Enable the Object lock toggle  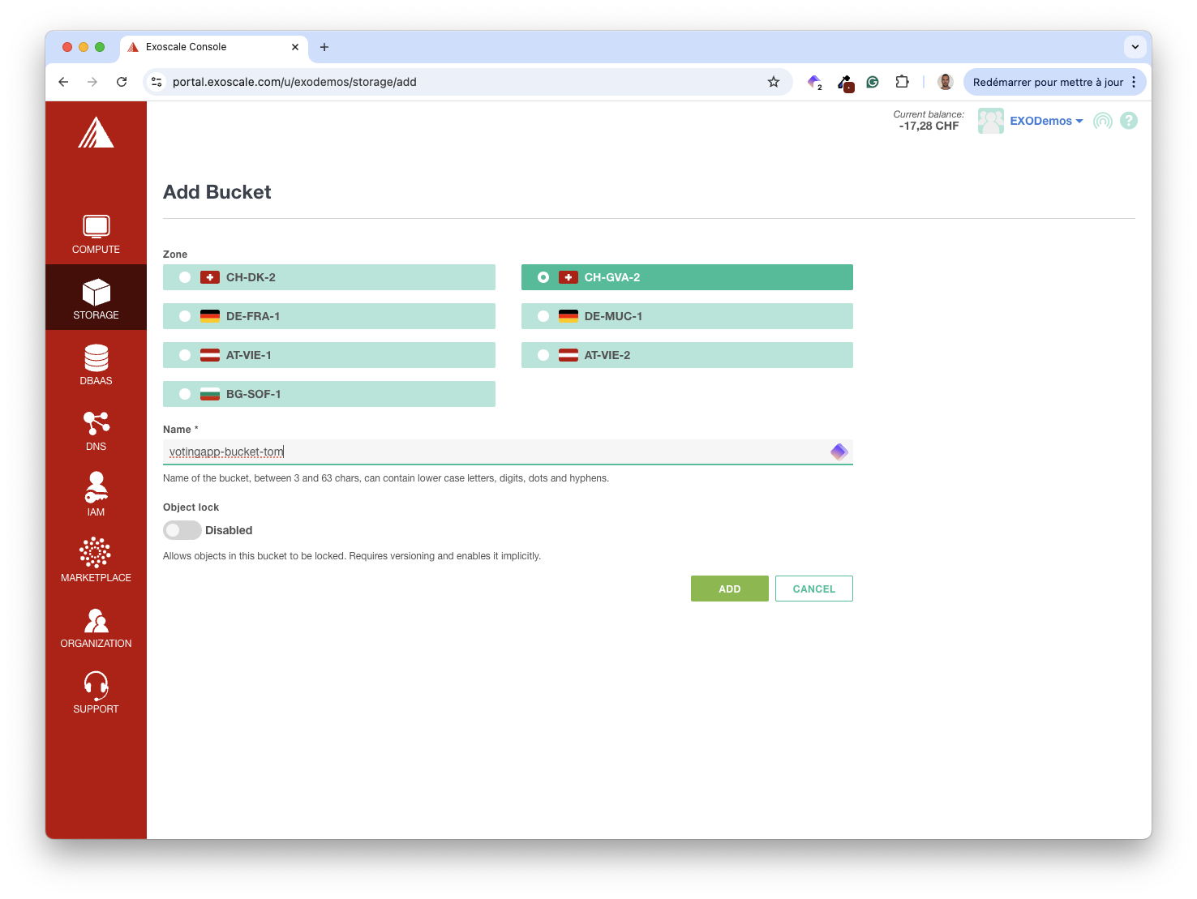(x=182, y=530)
